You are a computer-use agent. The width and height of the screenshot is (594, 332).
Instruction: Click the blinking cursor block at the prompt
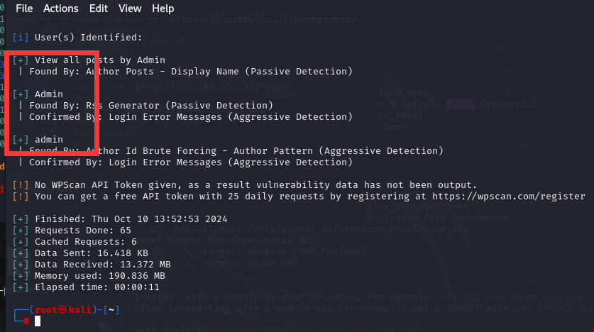point(38,321)
